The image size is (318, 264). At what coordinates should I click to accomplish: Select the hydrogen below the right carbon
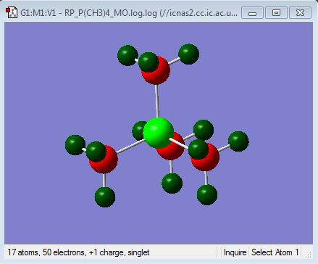point(207,195)
